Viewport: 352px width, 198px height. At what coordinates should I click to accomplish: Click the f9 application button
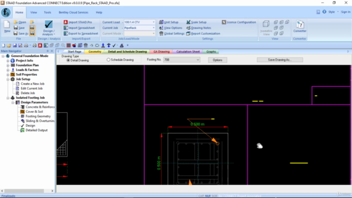tap(6, 12)
